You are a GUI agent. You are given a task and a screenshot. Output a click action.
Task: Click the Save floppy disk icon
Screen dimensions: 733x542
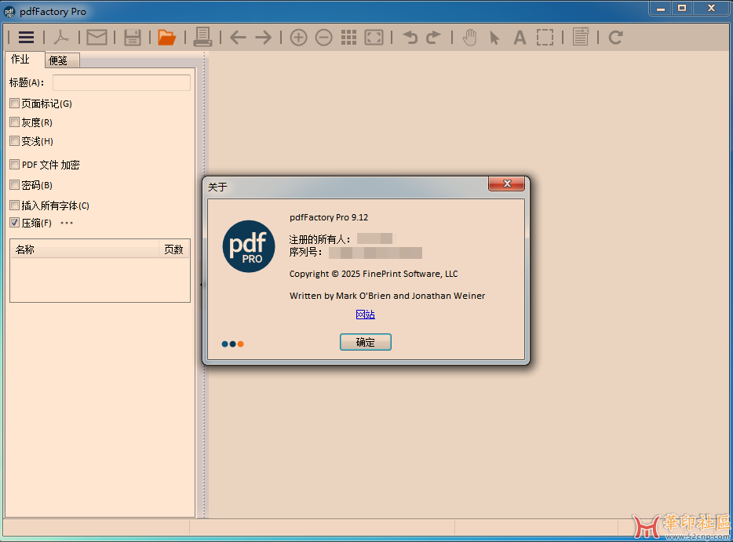133,37
